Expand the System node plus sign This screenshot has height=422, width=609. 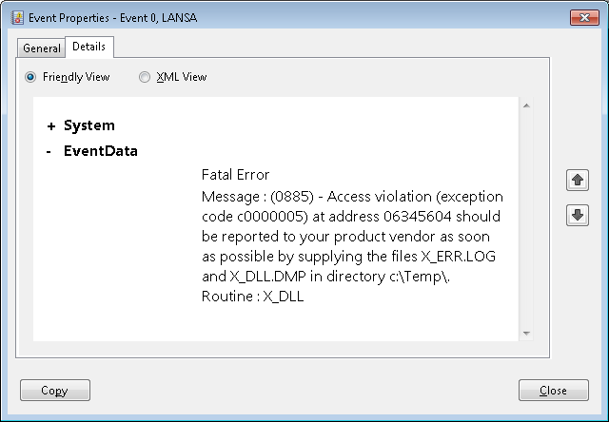tap(50, 125)
